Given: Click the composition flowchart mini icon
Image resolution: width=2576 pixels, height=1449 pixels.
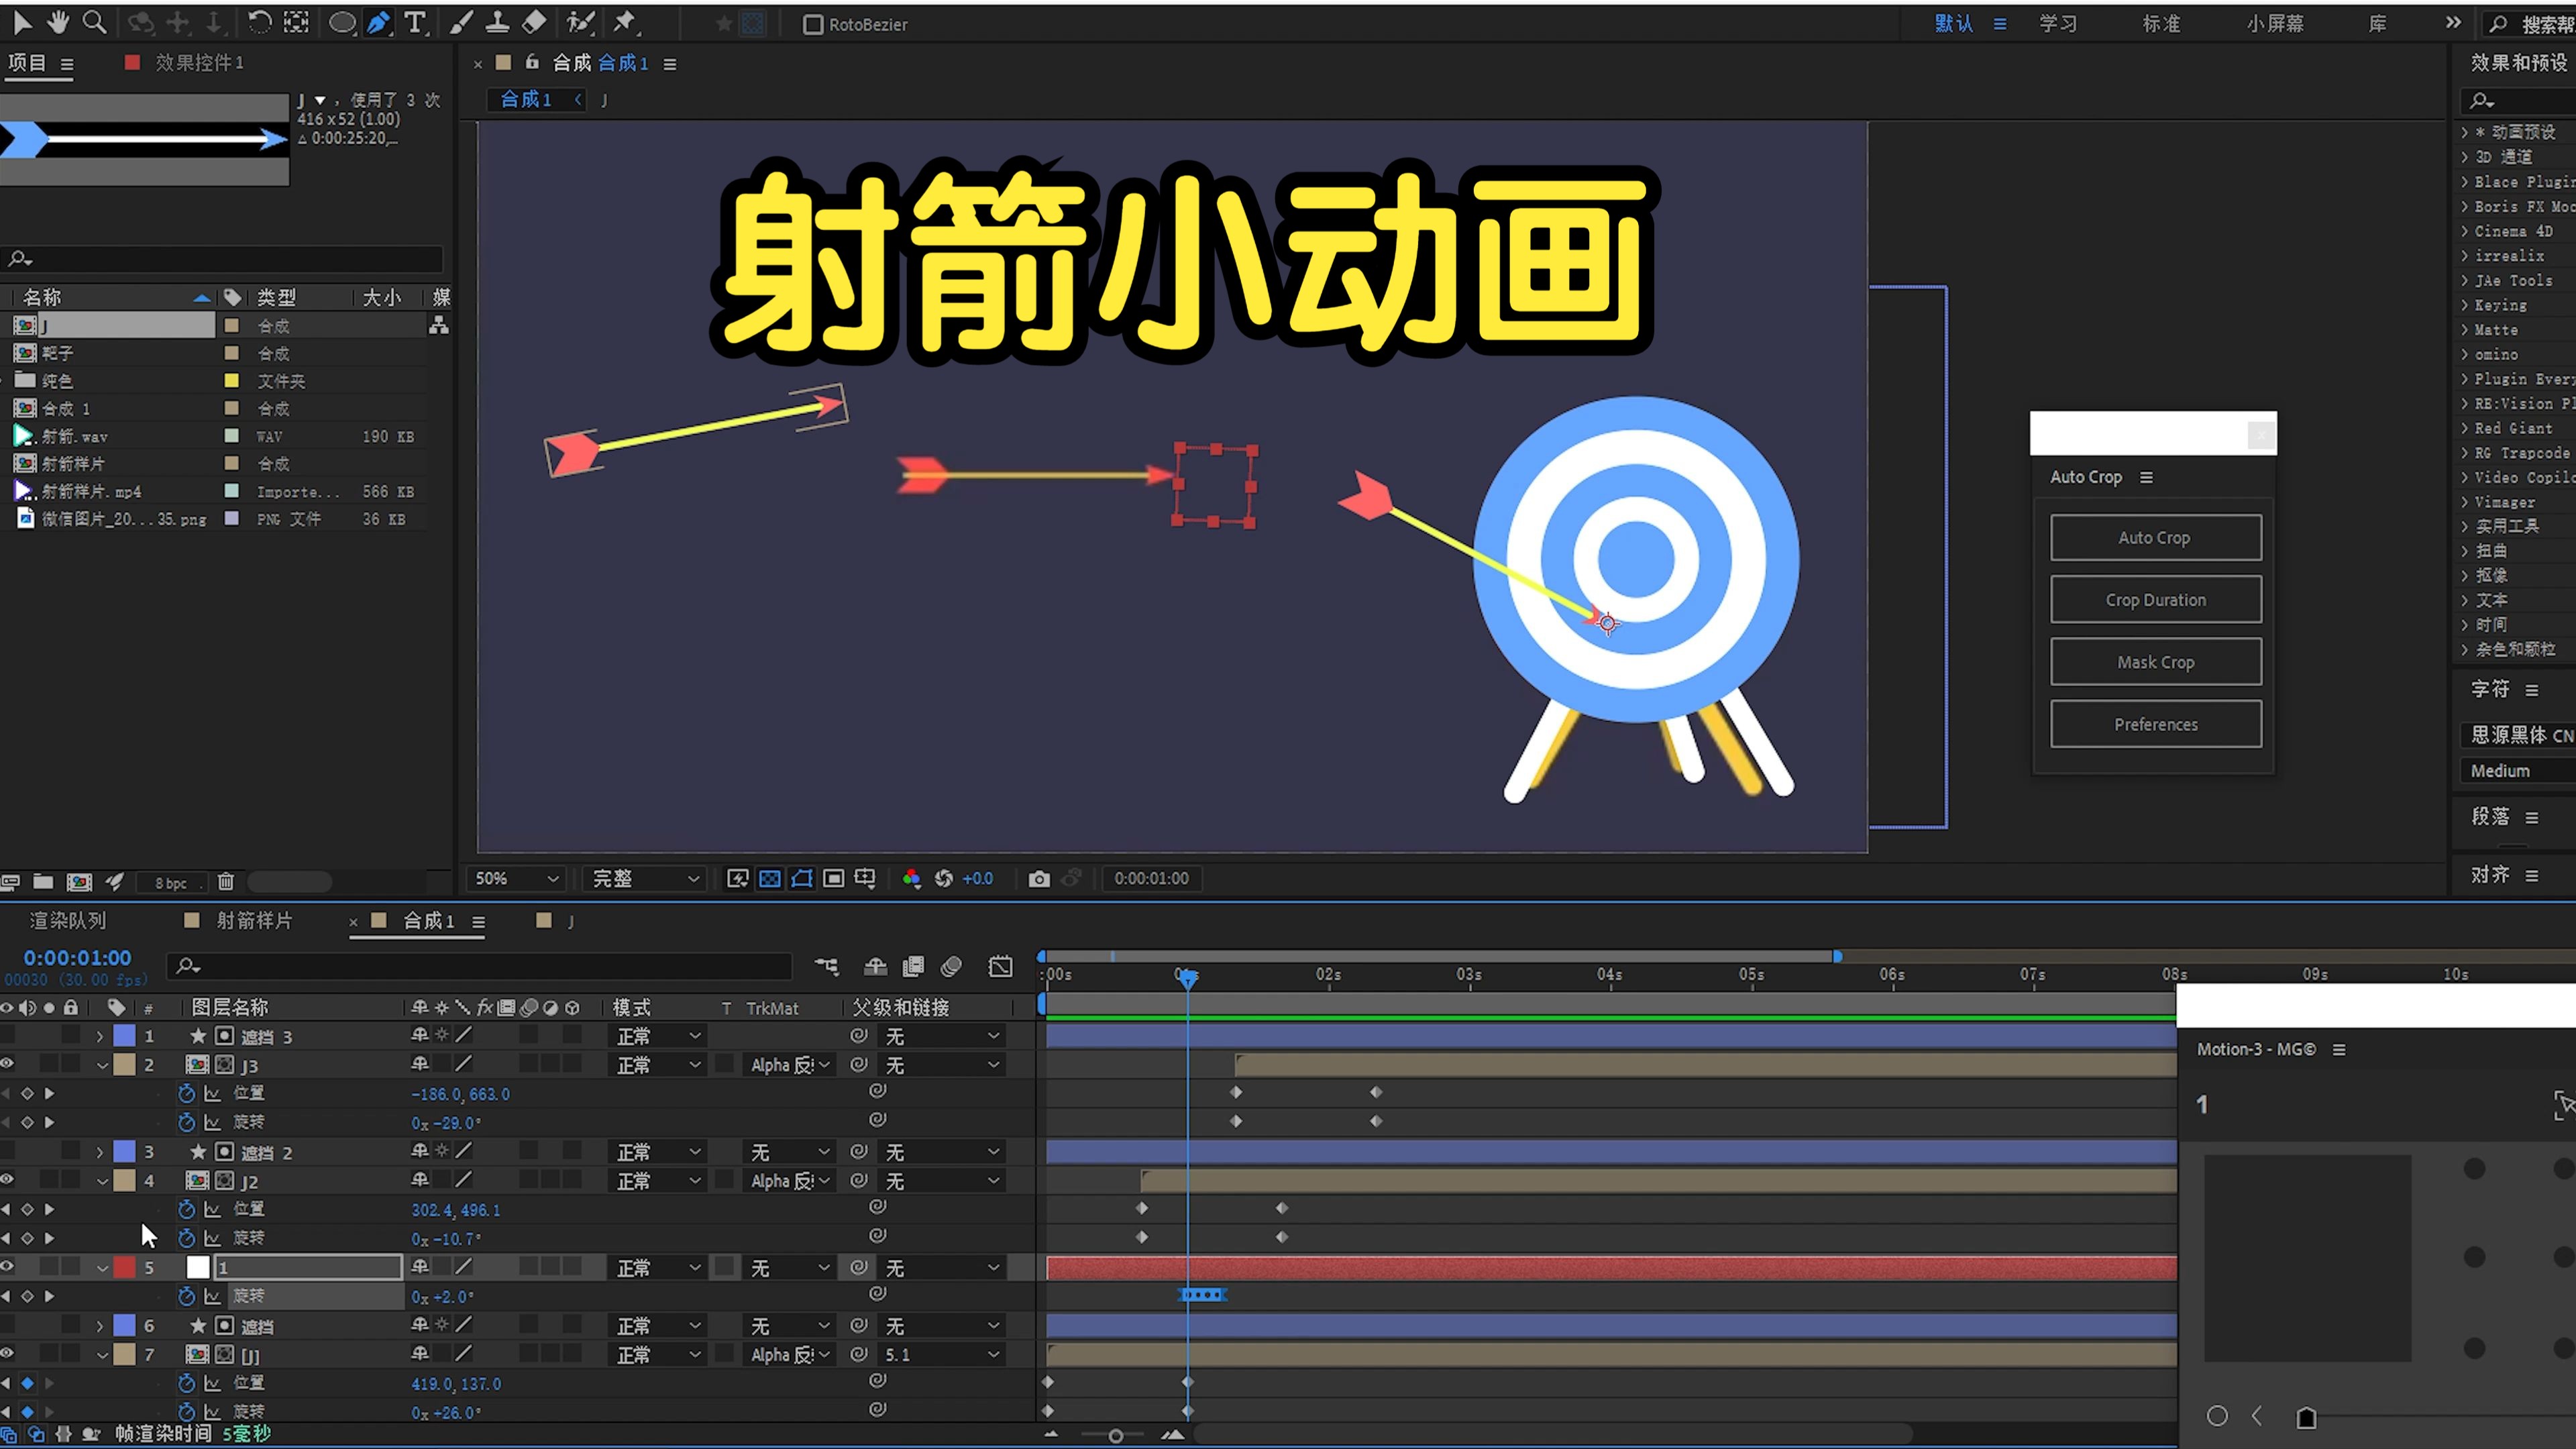Looking at the screenshot, I should click(x=826, y=966).
